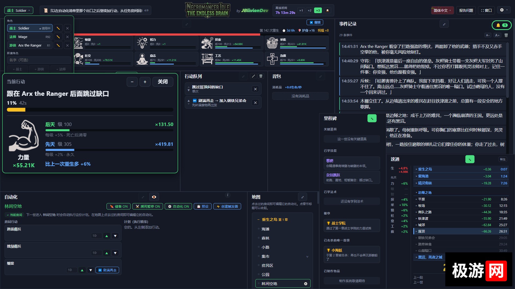Click the 创建触发器 create trigger button
The width and height of the screenshot is (515, 289).
(227, 207)
